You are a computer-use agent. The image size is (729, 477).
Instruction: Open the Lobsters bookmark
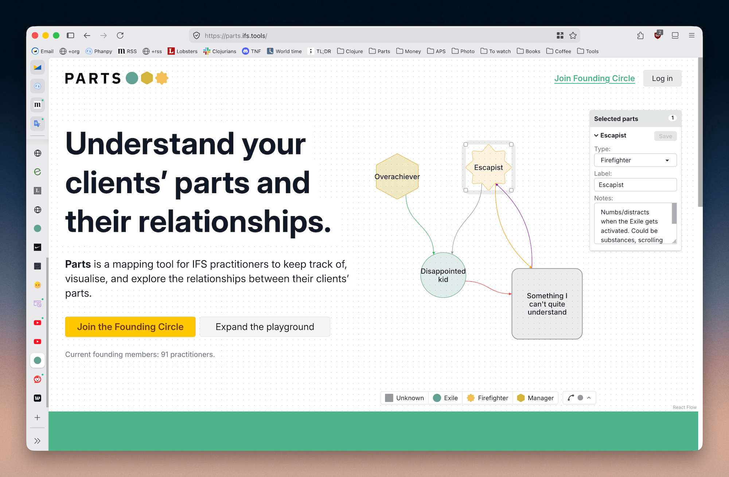pos(183,51)
